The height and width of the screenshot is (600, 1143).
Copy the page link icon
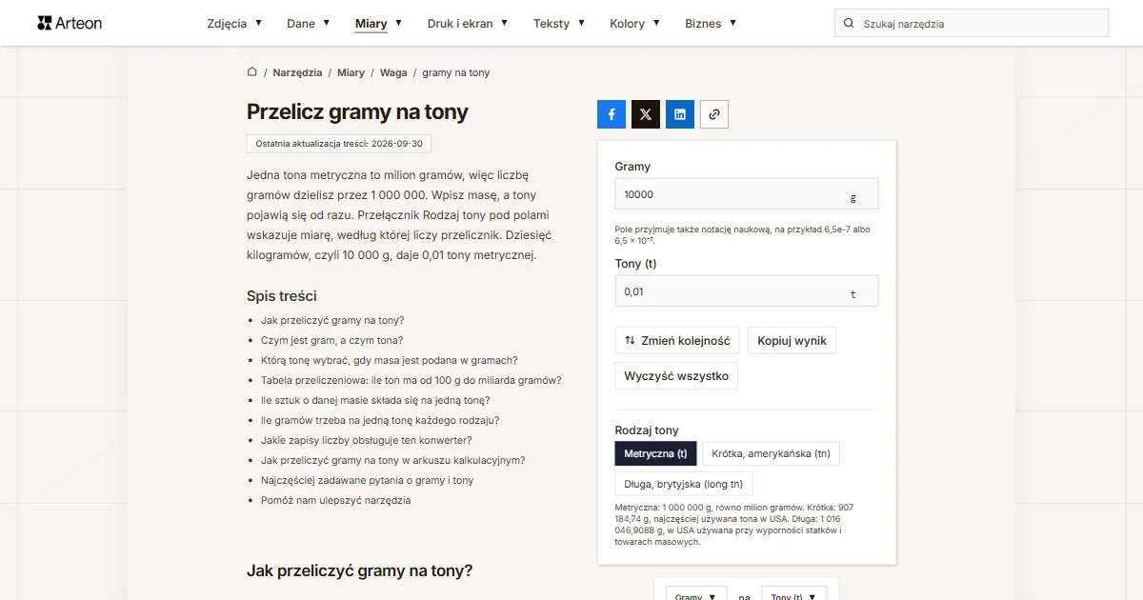(x=714, y=114)
